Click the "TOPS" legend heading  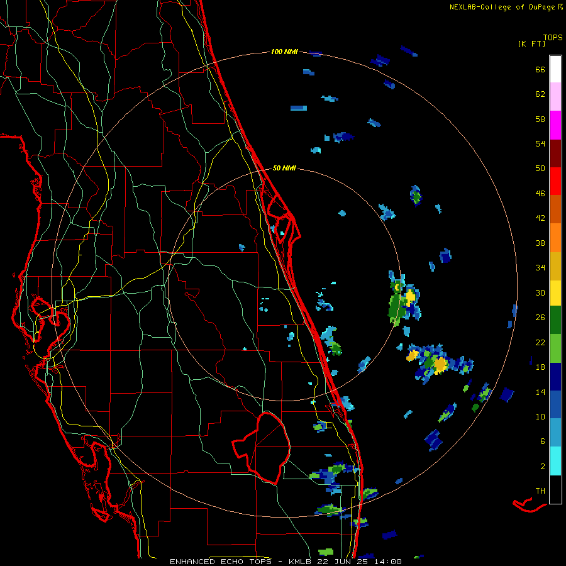(553, 38)
